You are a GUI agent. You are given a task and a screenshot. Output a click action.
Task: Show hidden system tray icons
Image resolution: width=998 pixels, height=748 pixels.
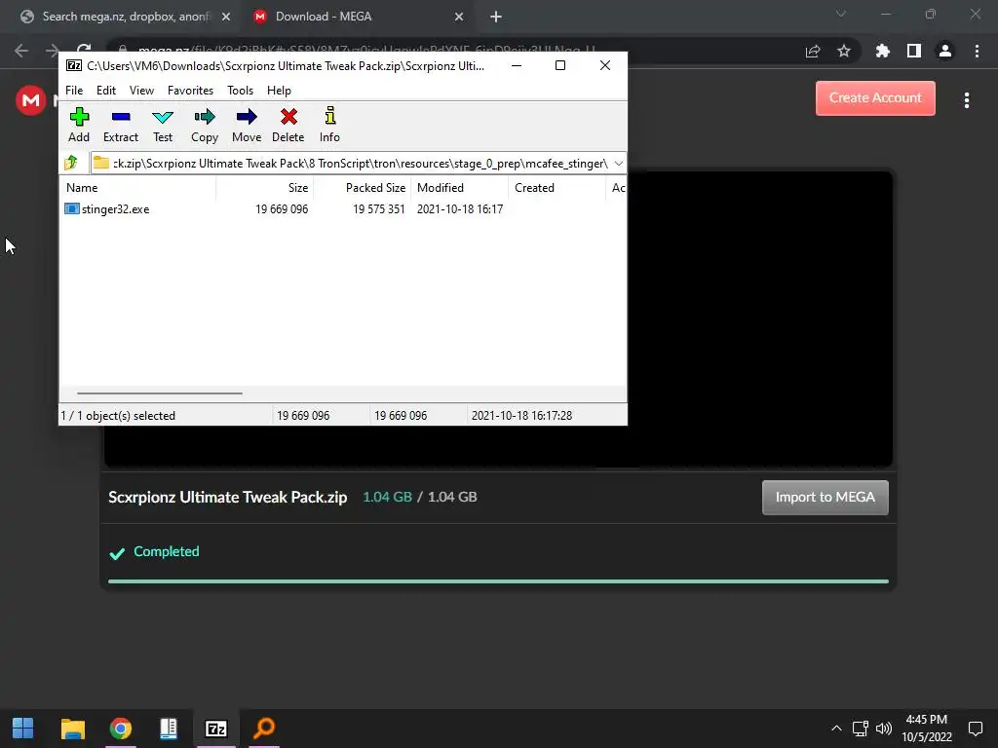[x=836, y=729]
